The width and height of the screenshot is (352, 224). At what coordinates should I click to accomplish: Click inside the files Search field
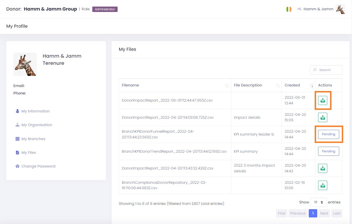click(328, 70)
